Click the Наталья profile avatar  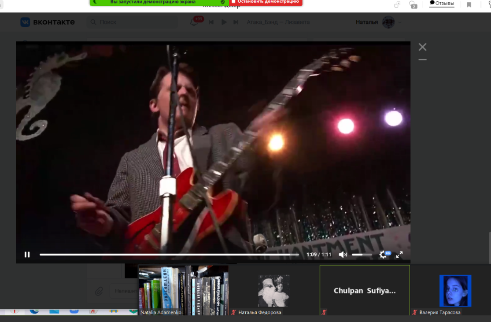pyautogui.click(x=388, y=22)
